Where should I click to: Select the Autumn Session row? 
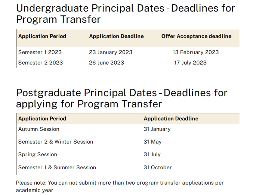pyautogui.click(x=128, y=129)
